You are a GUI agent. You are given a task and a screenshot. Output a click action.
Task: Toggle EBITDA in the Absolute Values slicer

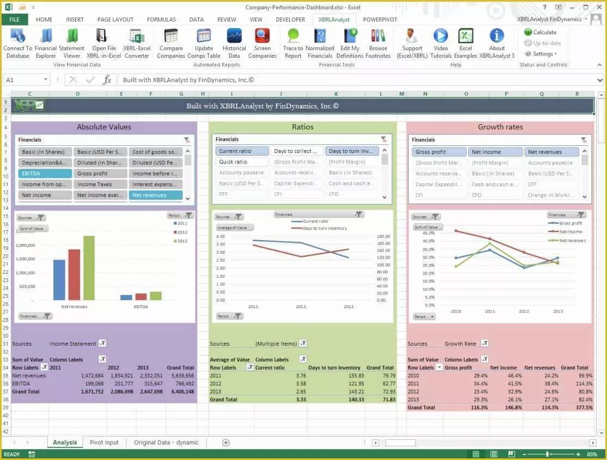[44, 173]
